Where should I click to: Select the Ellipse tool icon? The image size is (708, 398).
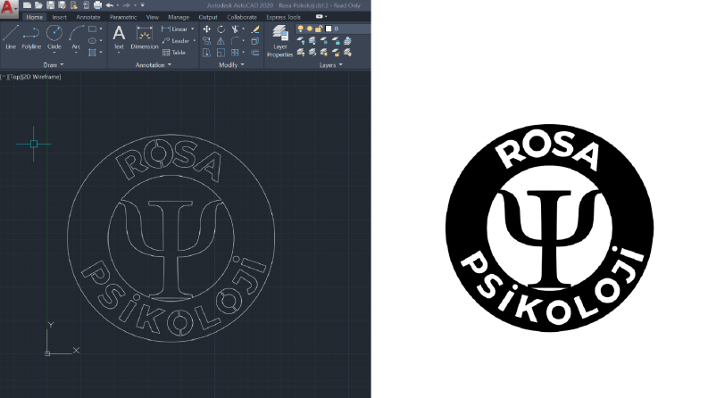[x=92, y=41]
